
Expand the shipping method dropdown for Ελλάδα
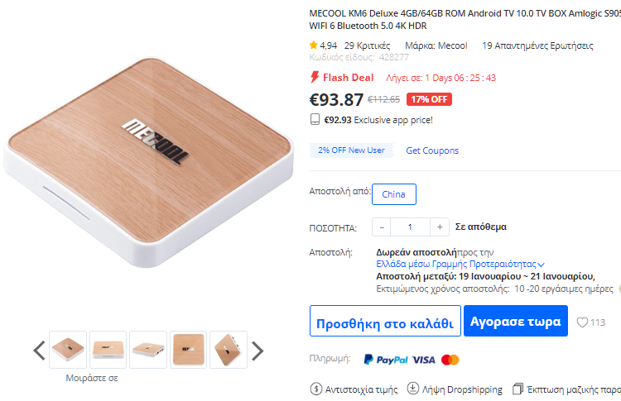tap(542, 265)
